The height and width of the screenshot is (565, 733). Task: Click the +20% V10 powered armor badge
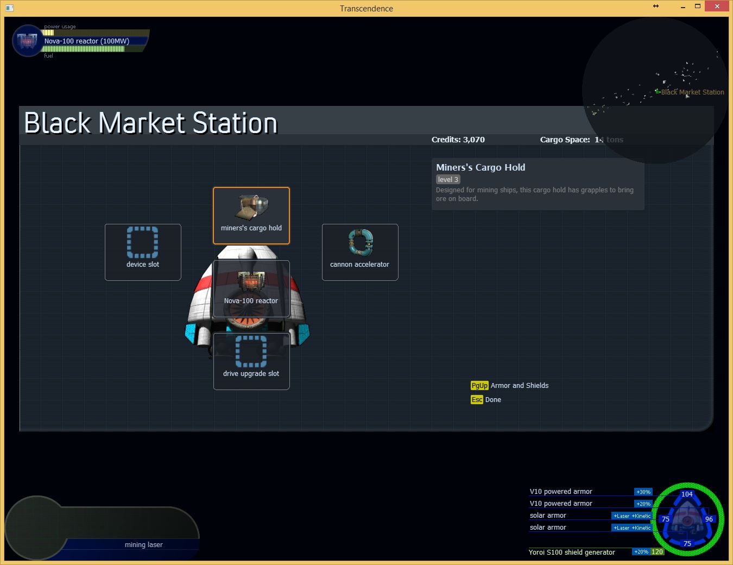tap(643, 504)
